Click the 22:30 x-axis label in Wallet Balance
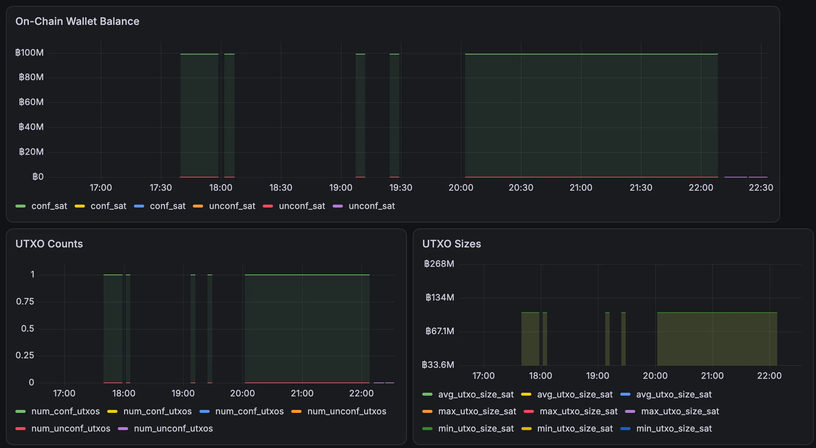 click(x=761, y=188)
